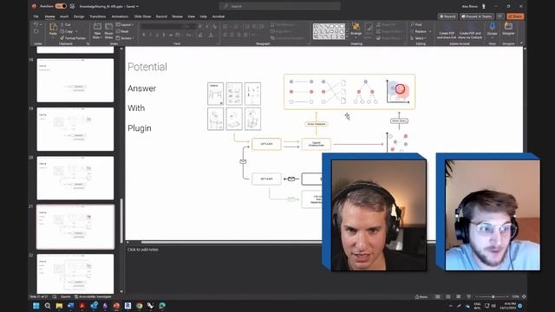Click the text highlight color icon
Screen dimensions: 555x312
click(200, 35)
